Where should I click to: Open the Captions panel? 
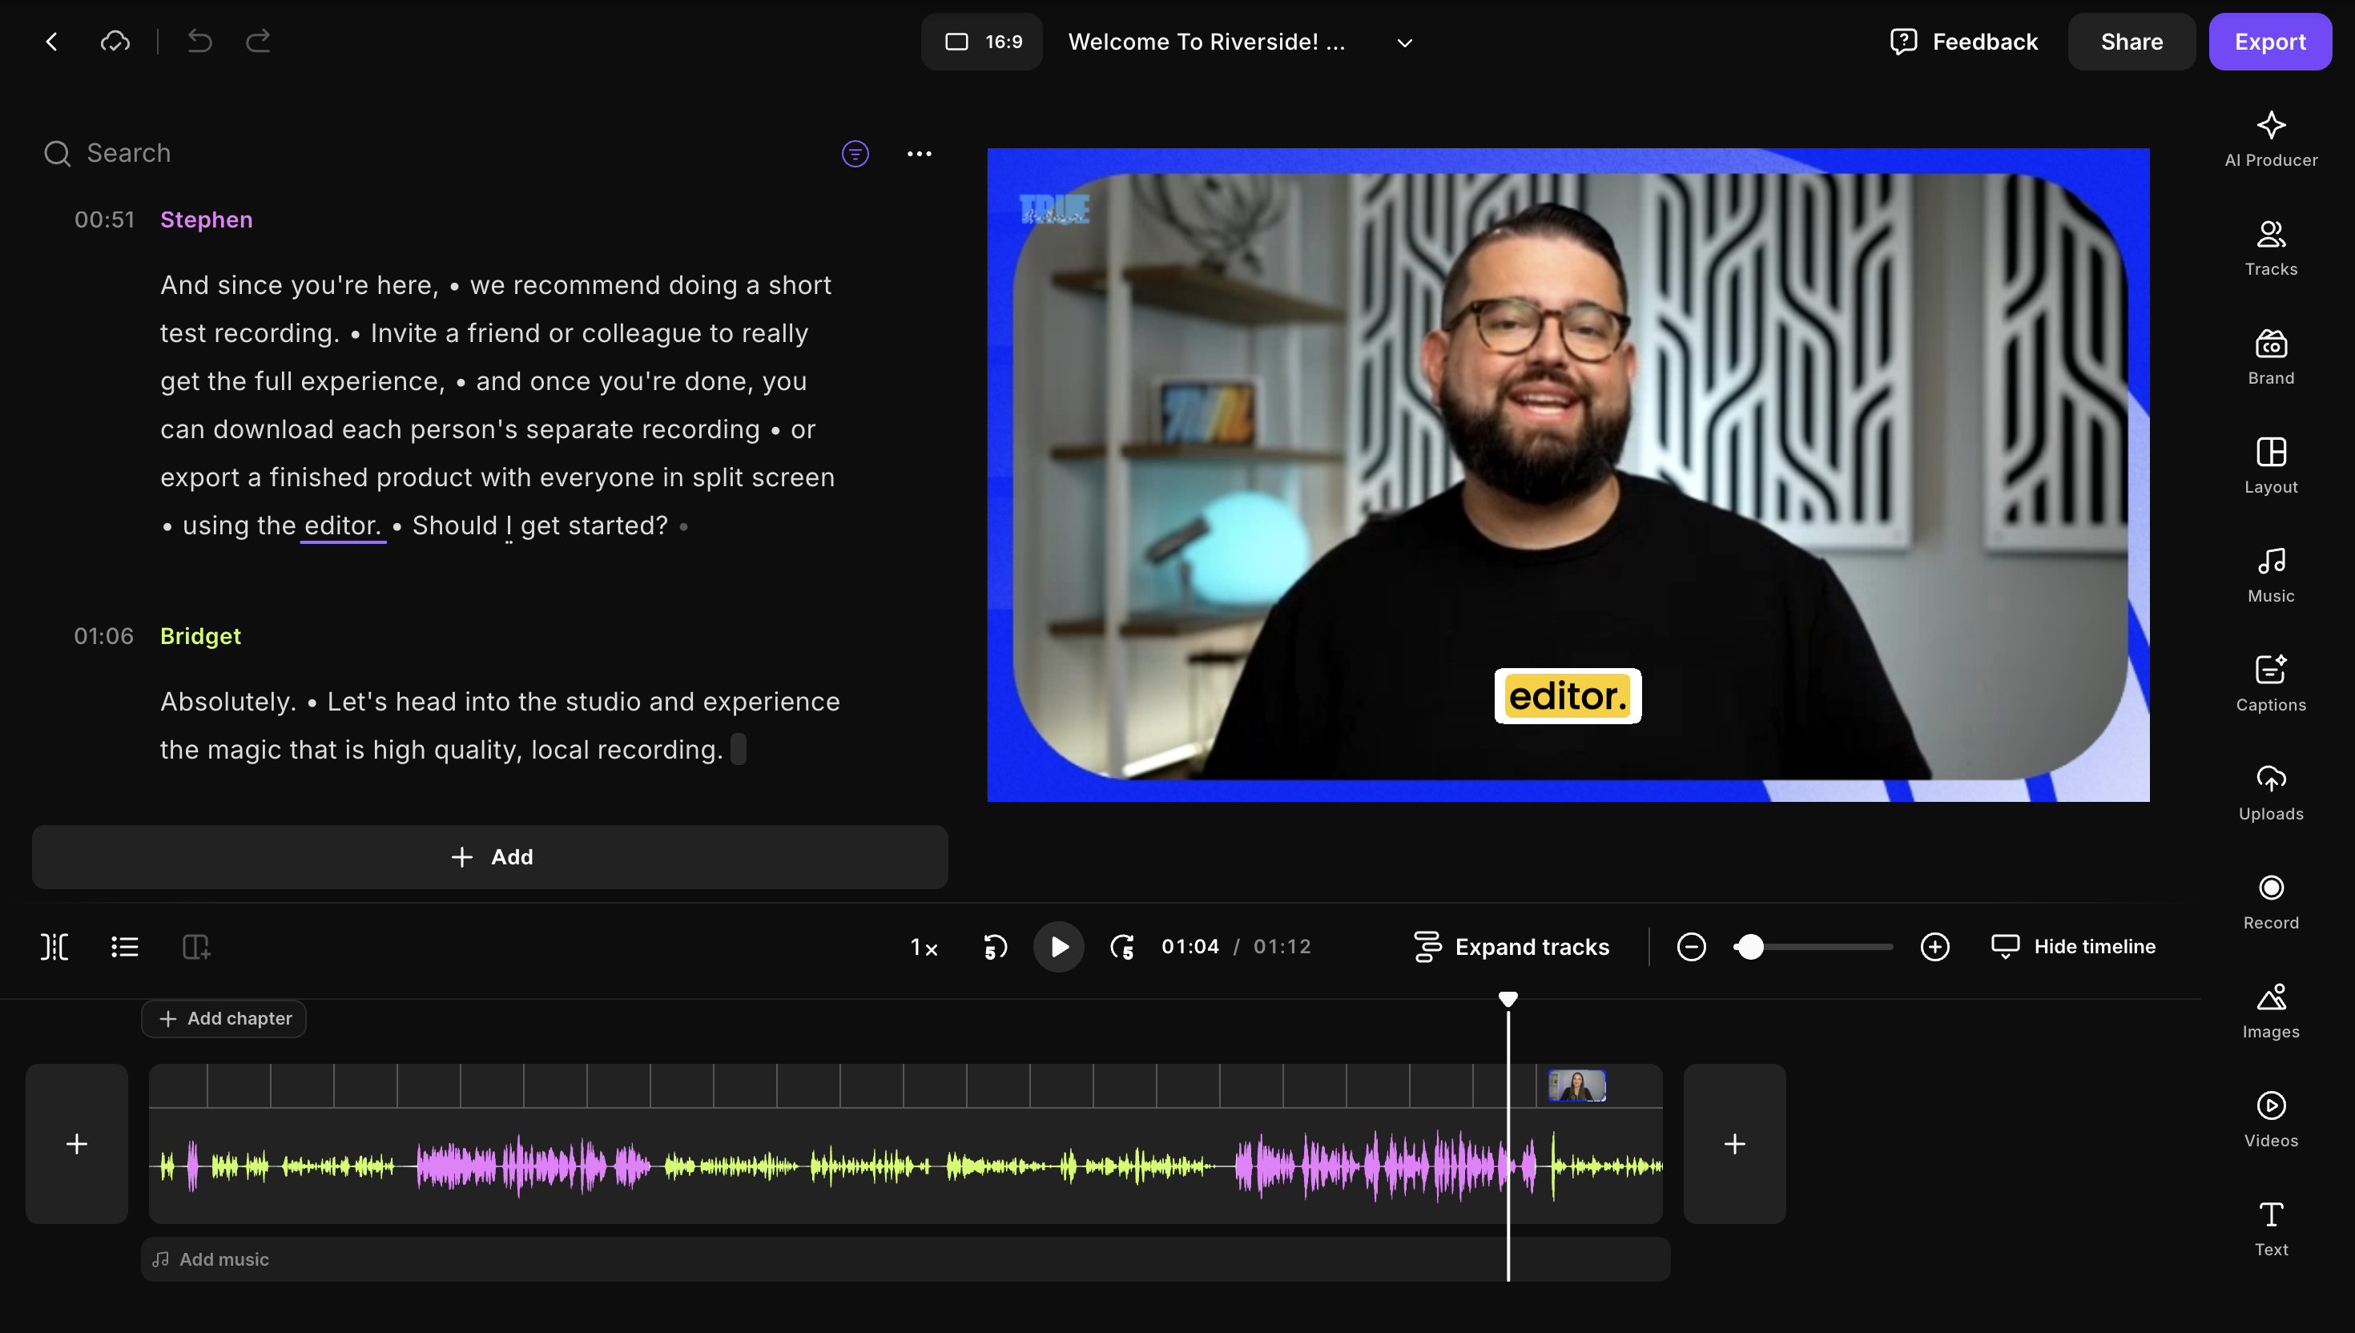click(x=2270, y=683)
